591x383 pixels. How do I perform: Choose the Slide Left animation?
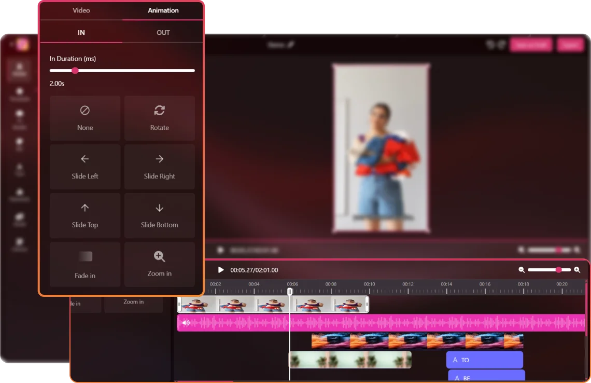(85, 167)
